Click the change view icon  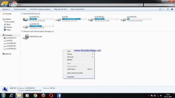pyautogui.click(x=161, y=9)
